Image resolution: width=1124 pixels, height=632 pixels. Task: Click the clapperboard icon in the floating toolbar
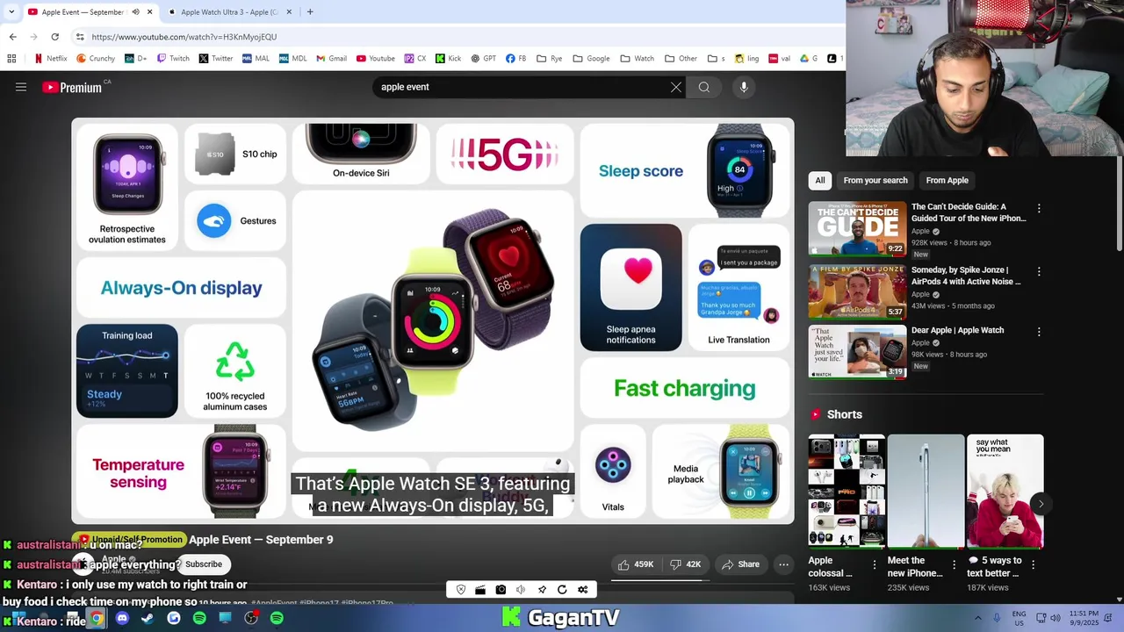[480, 590]
